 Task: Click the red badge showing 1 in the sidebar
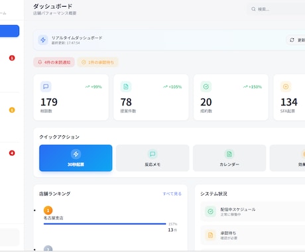[x=12, y=58]
